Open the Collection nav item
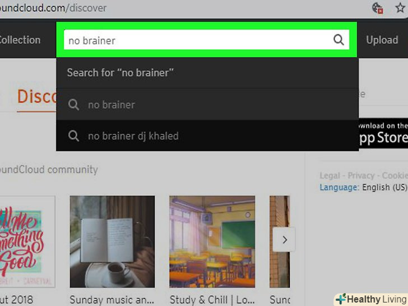Screen dimensions: 408x306 click(x=20, y=40)
